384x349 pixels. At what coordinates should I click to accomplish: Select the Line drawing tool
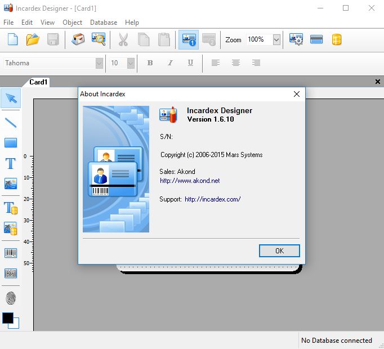tap(11, 123)
